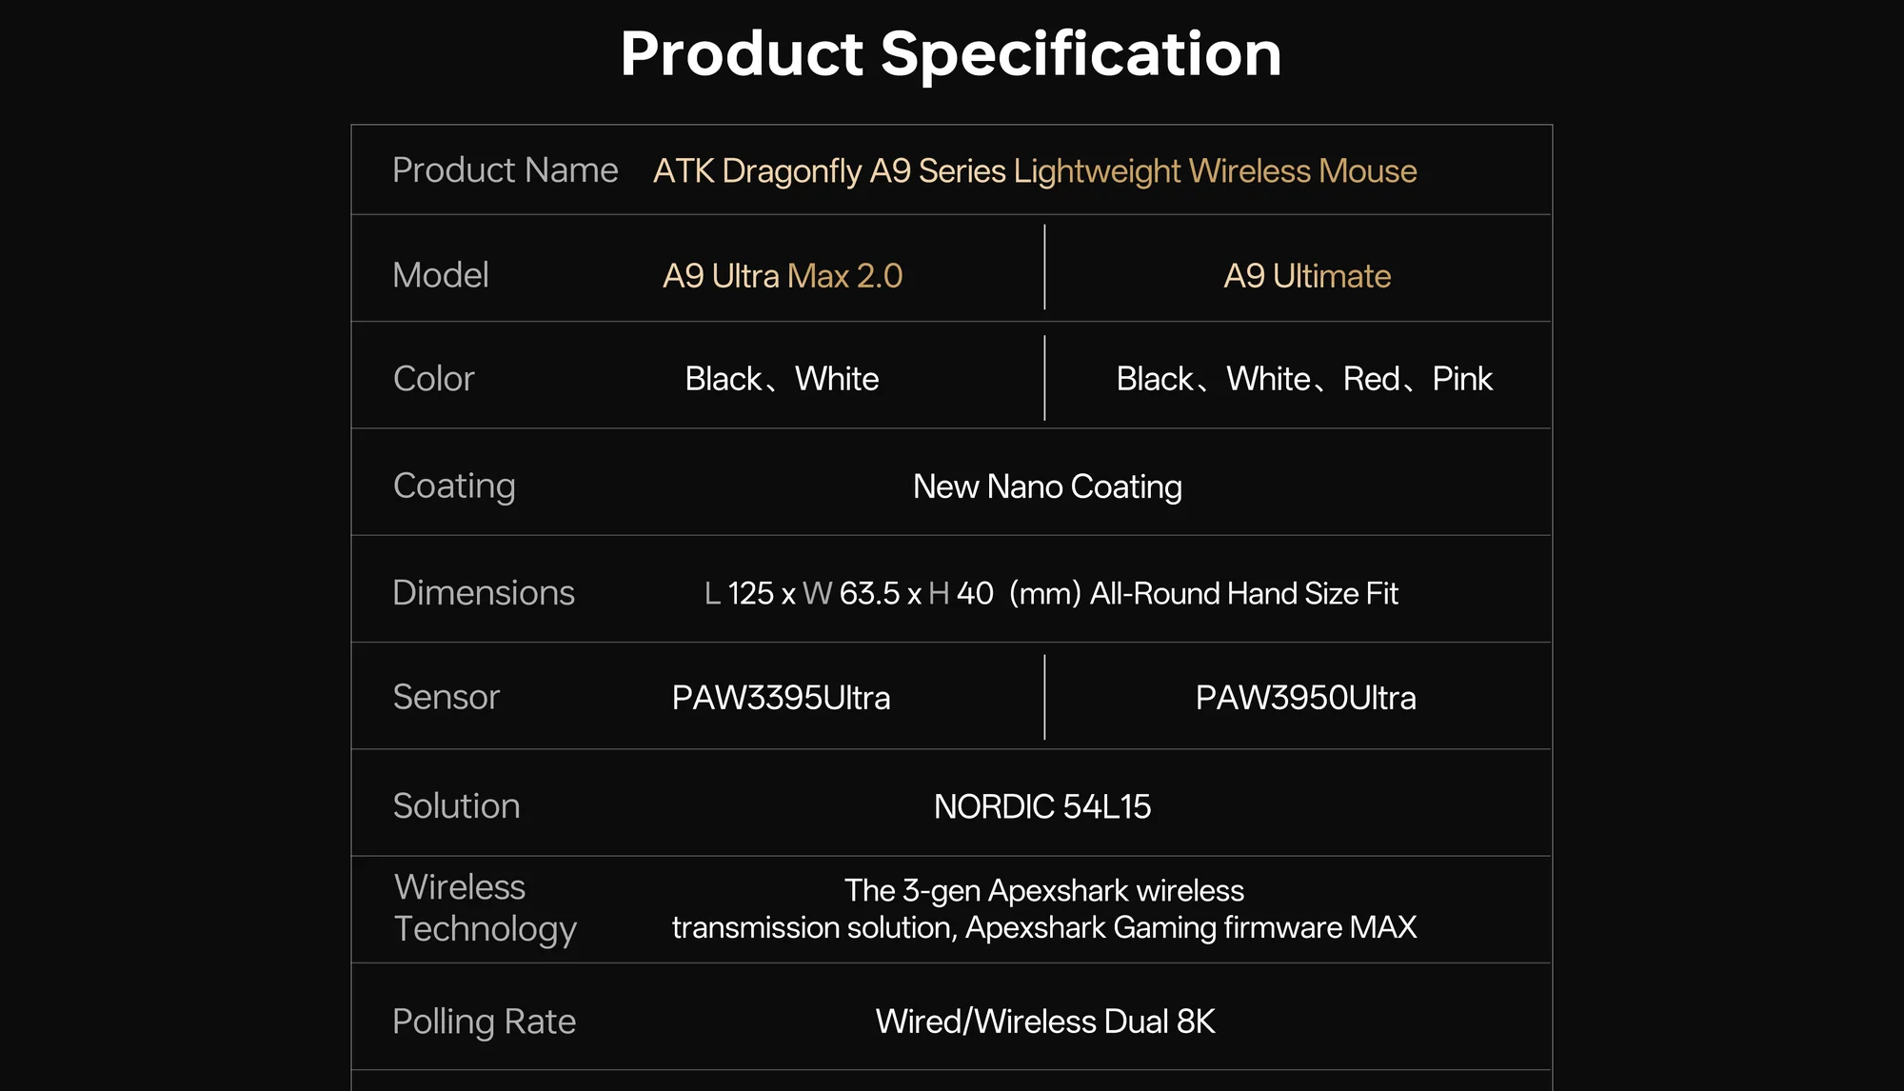The width and height of the screenshot is (1904, 1091).
Task: Click the Coating row label
Action: (x=454, y=486)
